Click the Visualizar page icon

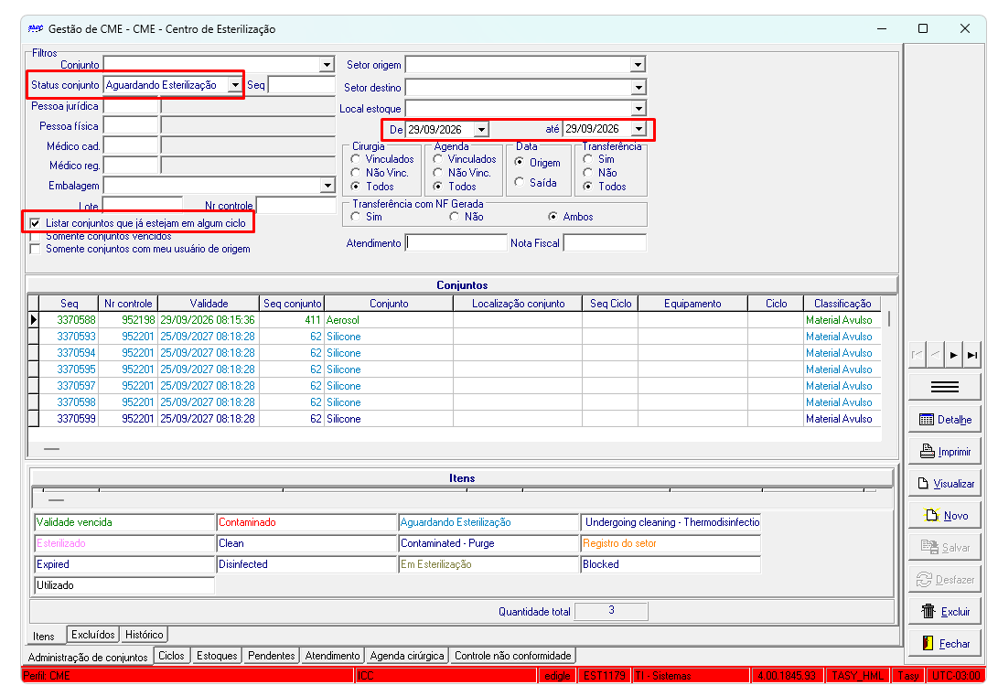click(x=923, y=484)
